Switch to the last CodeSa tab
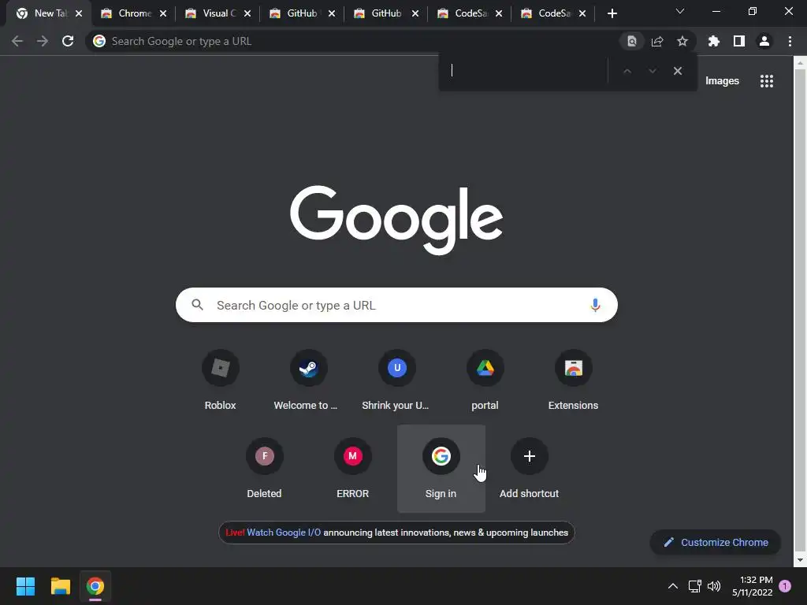Image resolution: width=807 pixels, height=605 pixels. click(553, 13)
